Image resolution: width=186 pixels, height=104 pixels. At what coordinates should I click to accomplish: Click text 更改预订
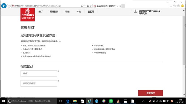(26, 53)
